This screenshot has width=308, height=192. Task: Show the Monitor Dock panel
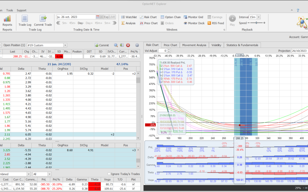click(x=194, y=23)
